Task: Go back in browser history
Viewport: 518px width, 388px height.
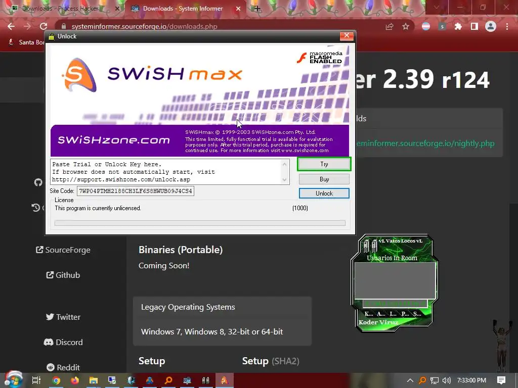Action: click(11, 26)
